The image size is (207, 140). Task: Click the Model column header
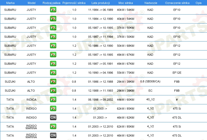click(x=31, y=3)
